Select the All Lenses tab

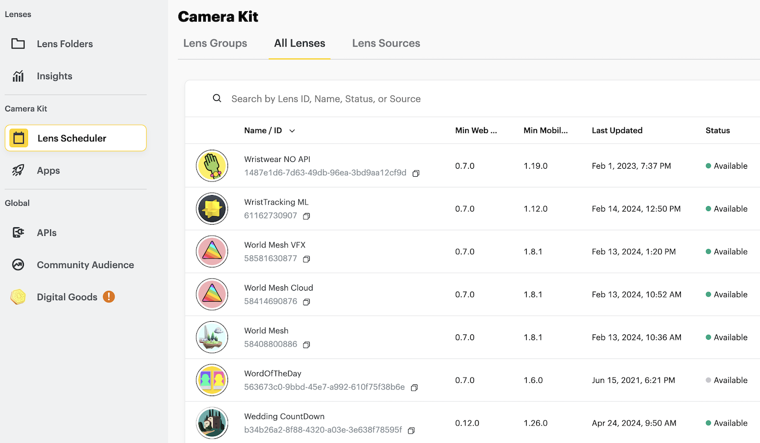299,43
